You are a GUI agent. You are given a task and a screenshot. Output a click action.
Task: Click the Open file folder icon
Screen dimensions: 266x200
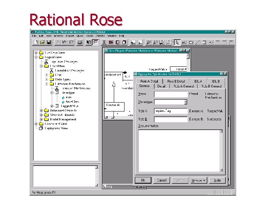point(42,42)
